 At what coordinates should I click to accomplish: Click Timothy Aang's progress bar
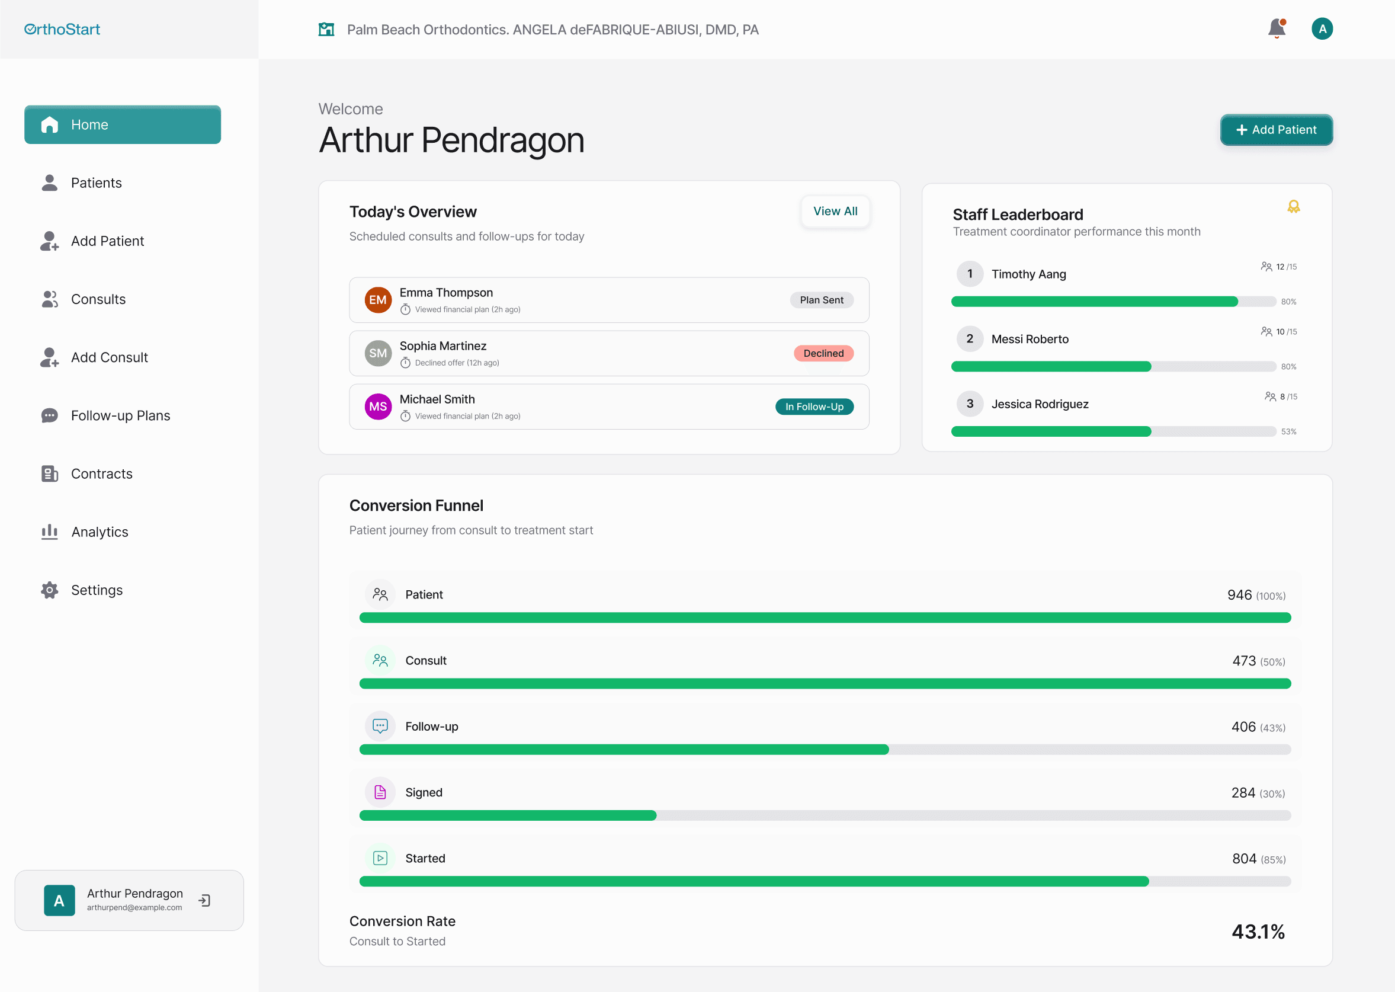[x=1113, y=302]
